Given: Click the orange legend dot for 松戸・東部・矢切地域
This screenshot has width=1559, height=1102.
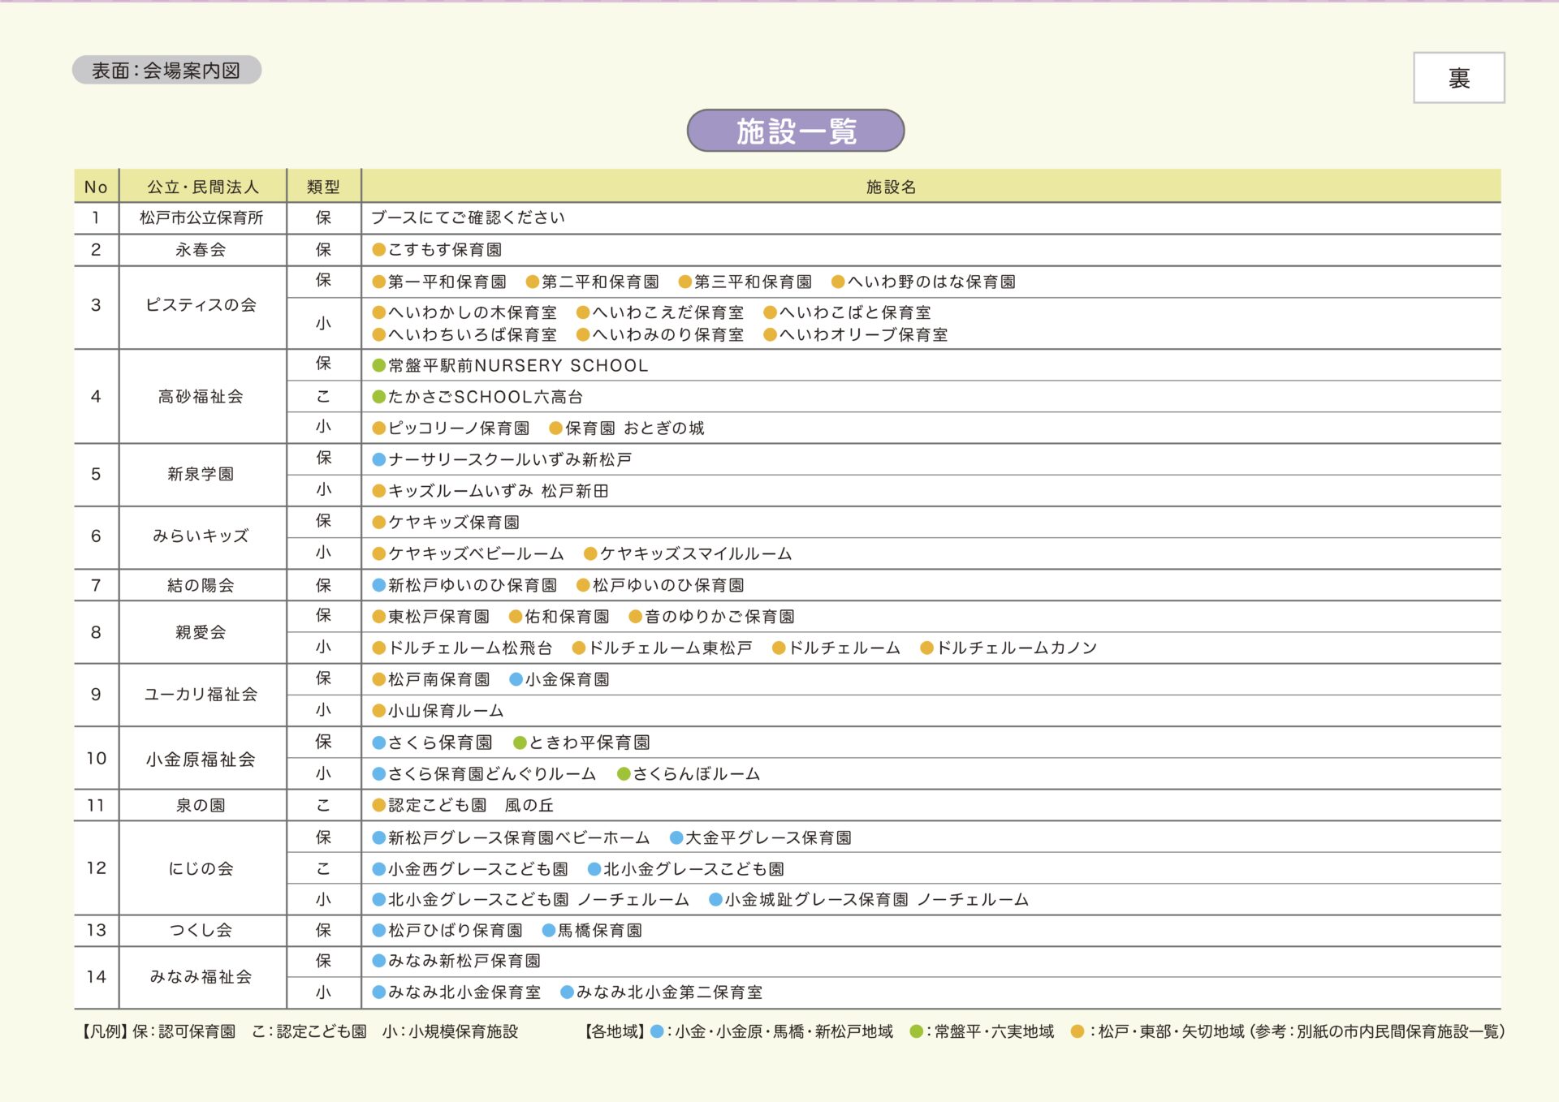Looking at the screenshot, I should click(1077, 1031).
